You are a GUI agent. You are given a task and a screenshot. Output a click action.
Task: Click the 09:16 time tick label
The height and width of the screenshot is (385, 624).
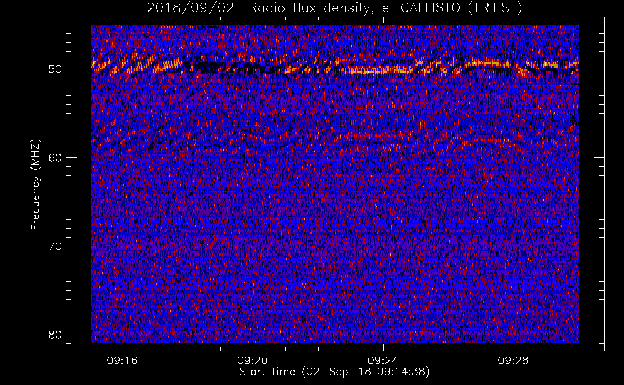click(x=123, y=361)
